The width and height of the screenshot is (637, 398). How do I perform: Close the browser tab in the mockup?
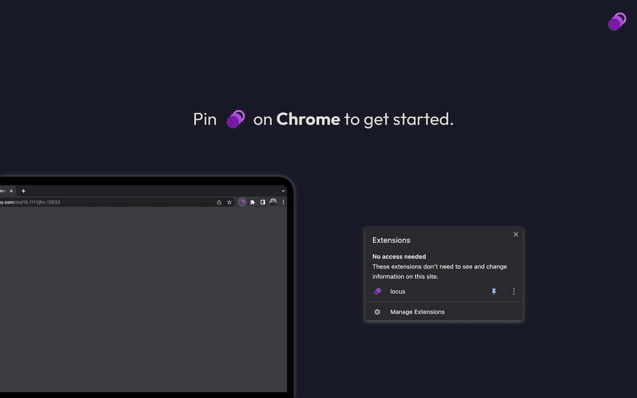tap(11, 191)
